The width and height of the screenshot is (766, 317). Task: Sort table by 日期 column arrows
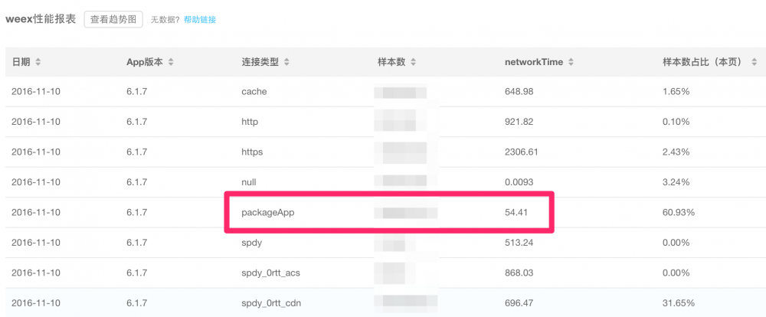38,62
